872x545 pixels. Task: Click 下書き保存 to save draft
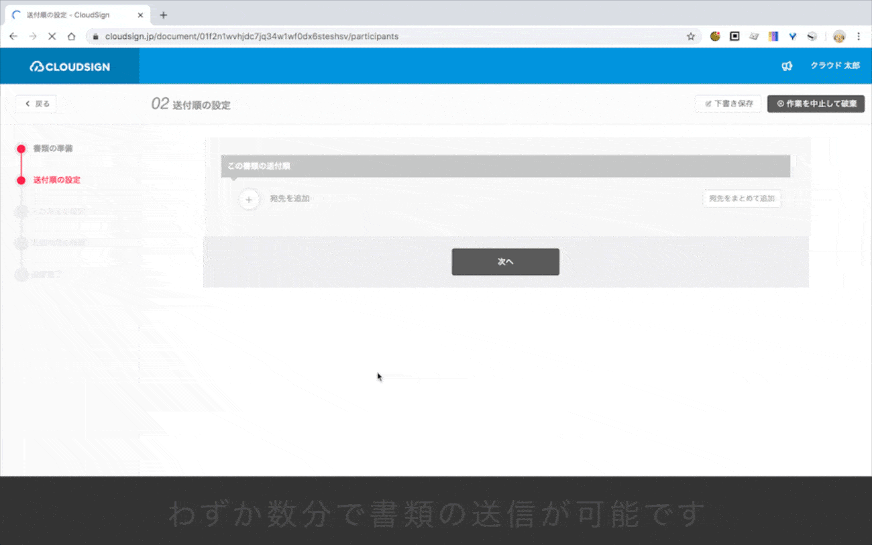(x=728, y=104)
